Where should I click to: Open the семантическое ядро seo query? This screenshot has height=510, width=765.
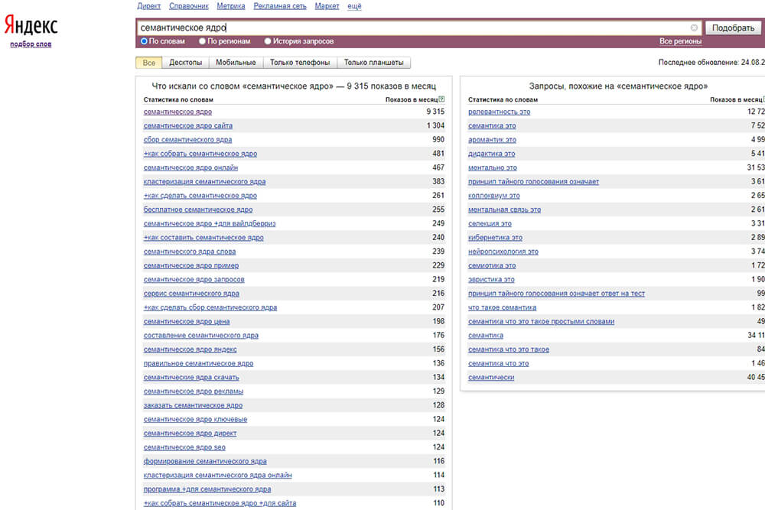(184, 447)
